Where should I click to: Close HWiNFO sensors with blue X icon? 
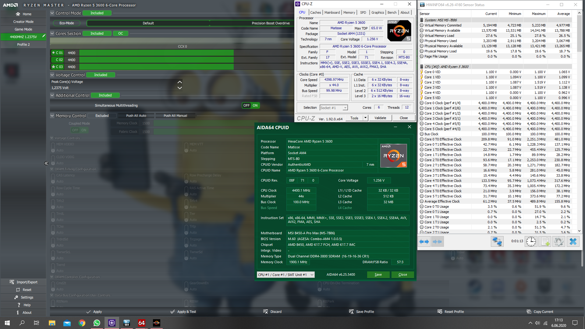[x=573, y=242]
